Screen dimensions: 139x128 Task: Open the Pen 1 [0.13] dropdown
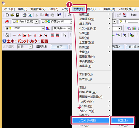pos(36,22)
